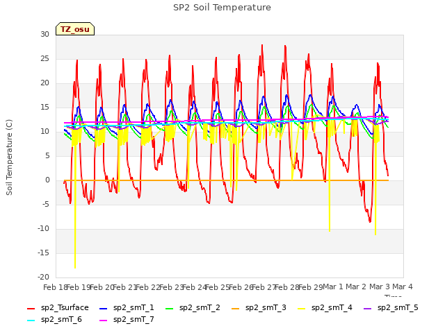The width and height of the screenshot is (445, 333).
Task: Click the lowest yellow spike near Feb 19
Action: click(75, 267)
